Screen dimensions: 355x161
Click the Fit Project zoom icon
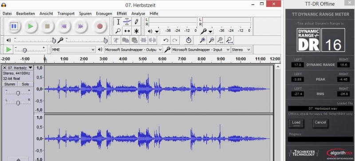[229, 40]
